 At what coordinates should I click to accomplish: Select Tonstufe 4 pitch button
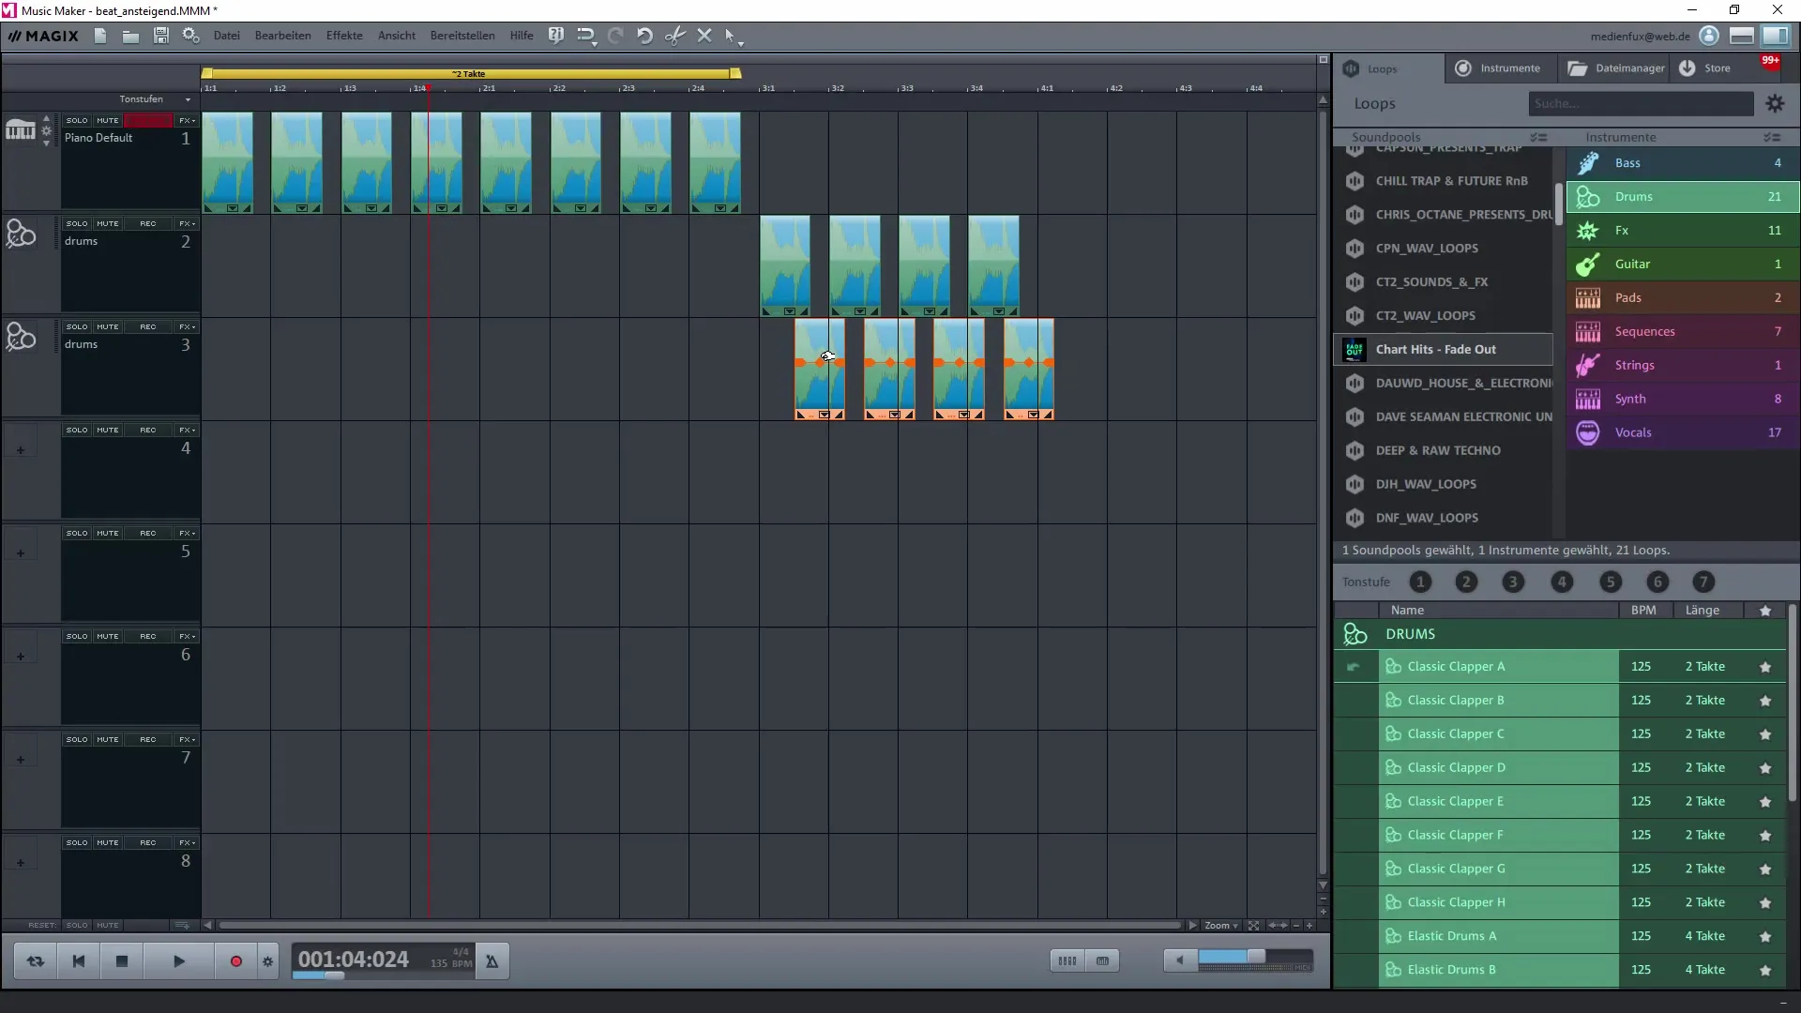(1562, 582)
